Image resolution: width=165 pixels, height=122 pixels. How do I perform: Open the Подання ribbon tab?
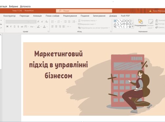click(85, 16)
